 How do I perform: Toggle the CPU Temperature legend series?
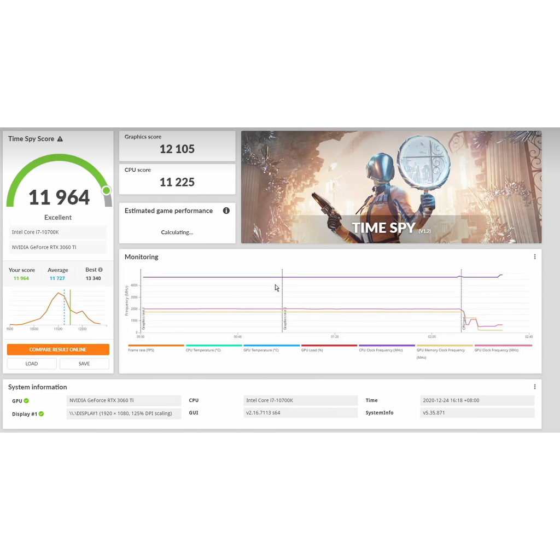[x=203, y=350]
